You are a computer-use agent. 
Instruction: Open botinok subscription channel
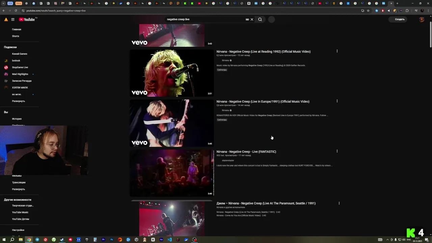click(x=16, y=60)
